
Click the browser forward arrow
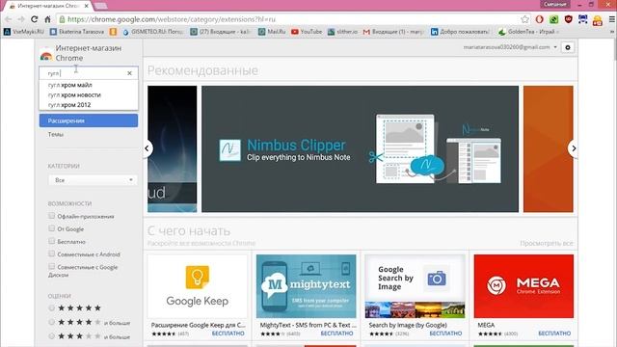pyautogui.click(x=21, y=19)
